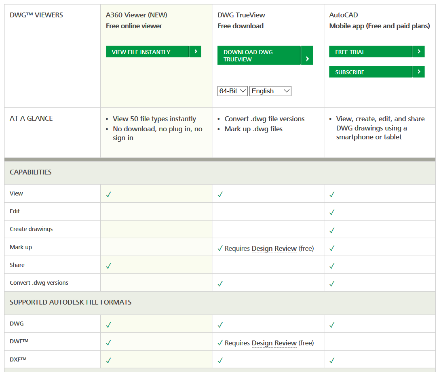
Task: Click DWG TrueView checkmark in Mark up row
Action: (x=220, y=248)
